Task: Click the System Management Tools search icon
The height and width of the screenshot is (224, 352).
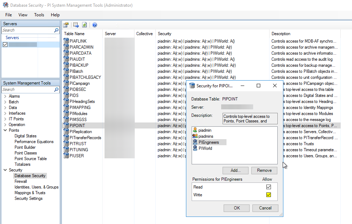Action: [x=56, y=90]
